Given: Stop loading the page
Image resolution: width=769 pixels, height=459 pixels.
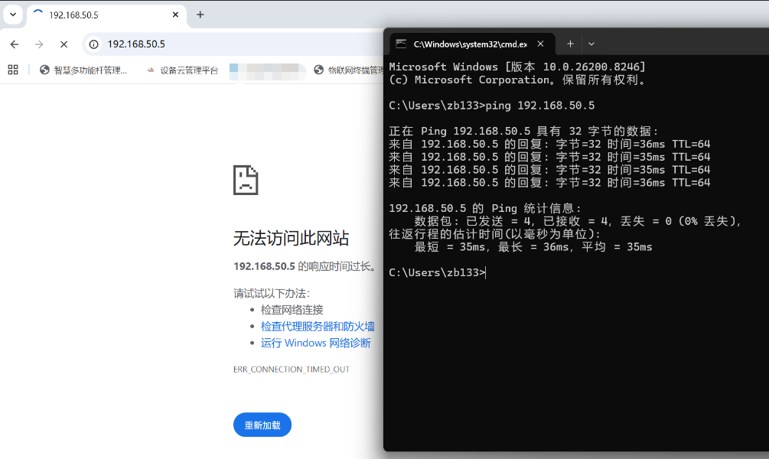Looking at the screenshot, I should click(x=64, y=44).
